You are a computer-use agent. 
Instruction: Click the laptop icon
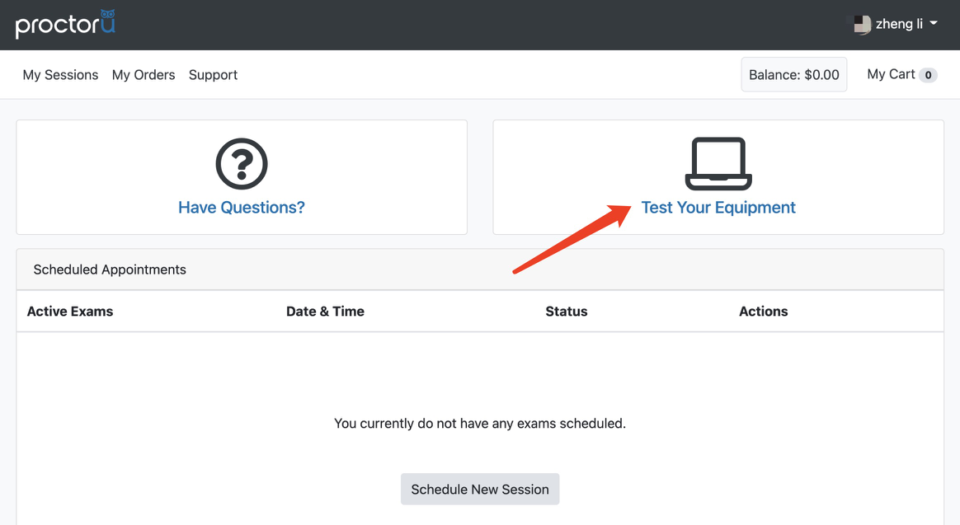click(x=718, y=164)
